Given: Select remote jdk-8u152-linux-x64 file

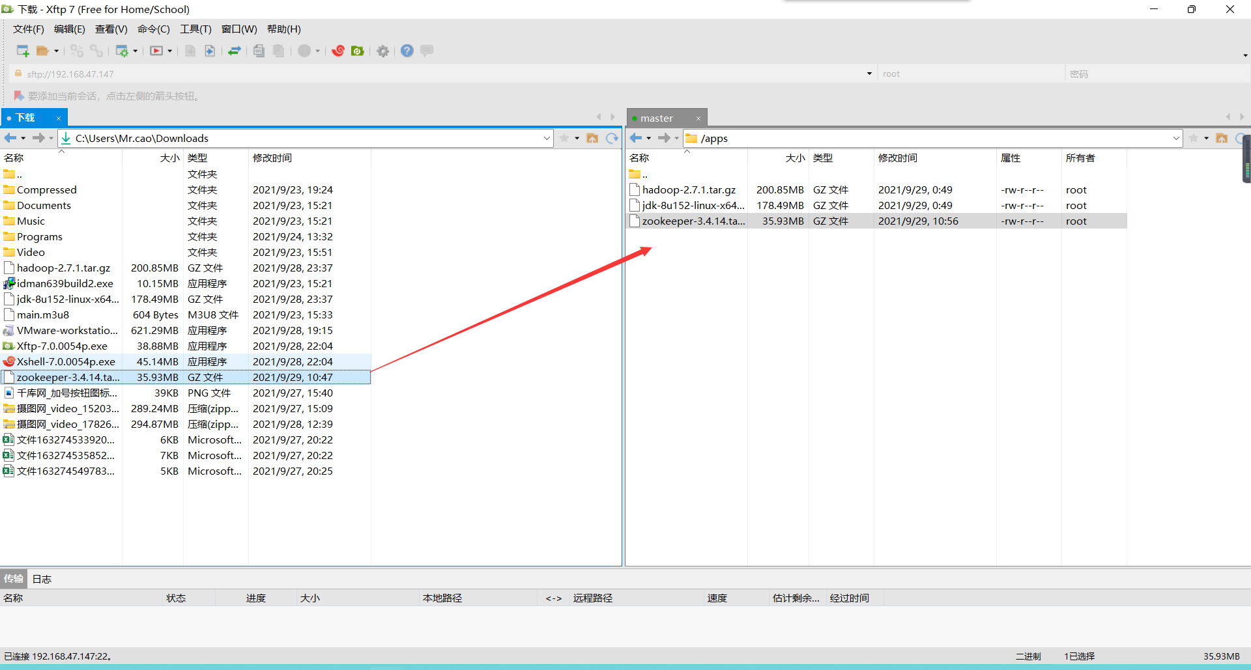Looking at the screenshot, I should tap(877, 205).
